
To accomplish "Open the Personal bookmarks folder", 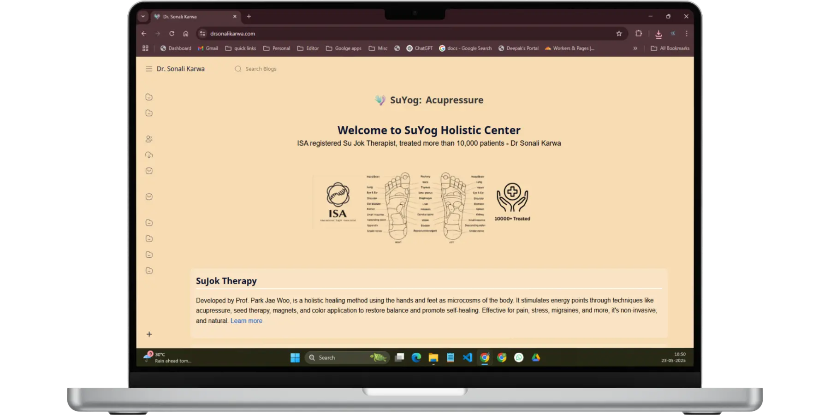I will tap(276, 48).
